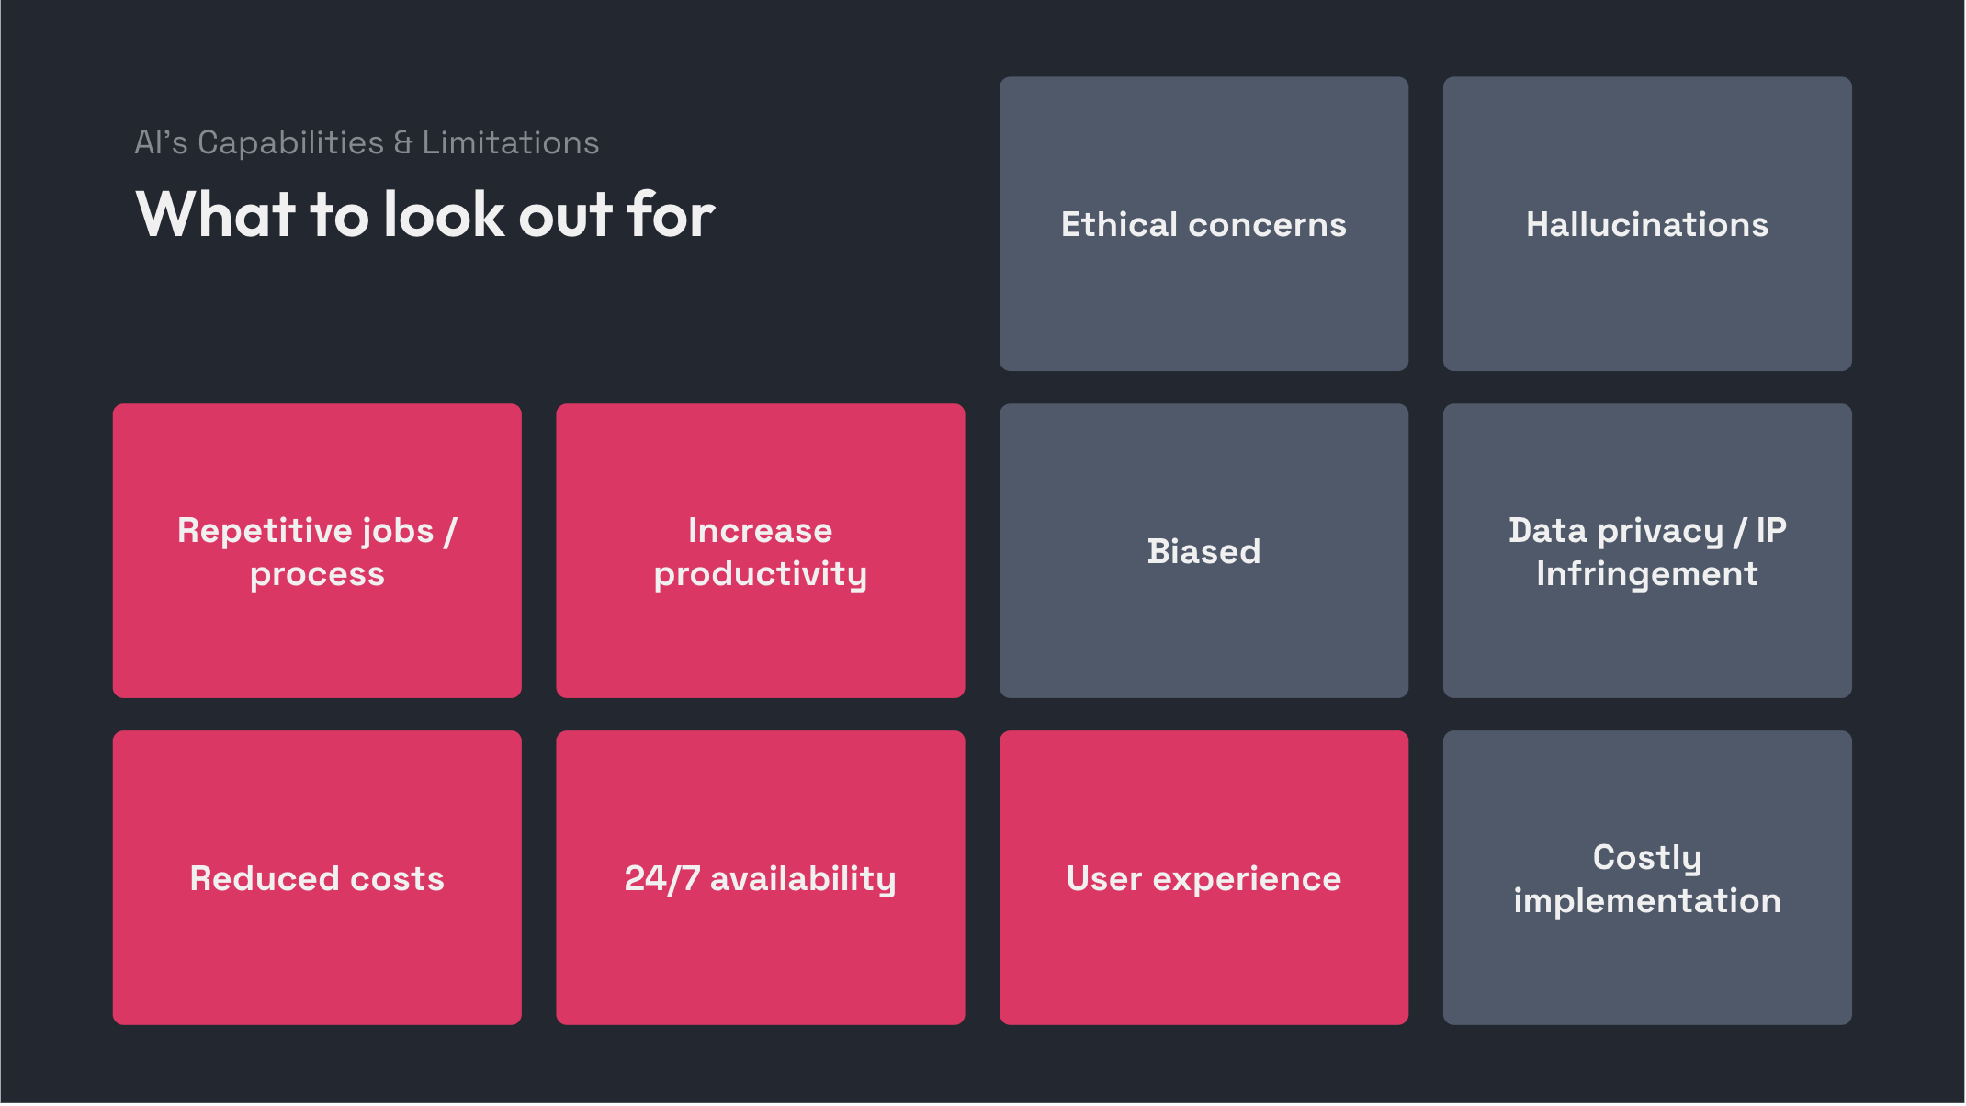This screenshot has height=1106, width=1966.
Task: Click the Biased tile
Action: 1203,551
